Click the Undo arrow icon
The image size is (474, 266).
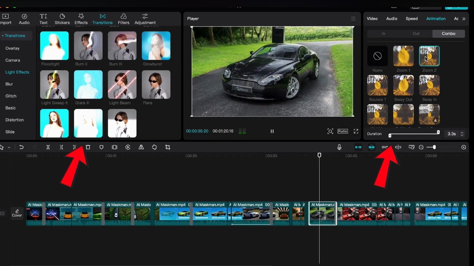pos(21,147)
